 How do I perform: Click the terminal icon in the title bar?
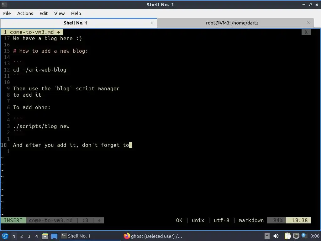(4, 4)
